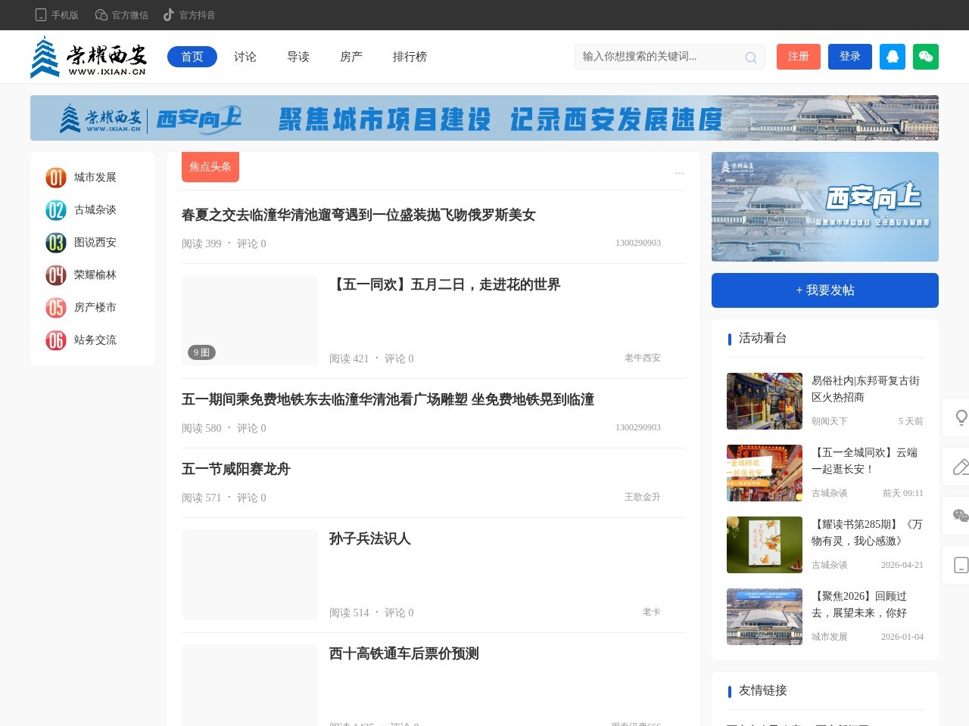
Task: Open the green WeChat login icon
Action: tap(926, 57)
